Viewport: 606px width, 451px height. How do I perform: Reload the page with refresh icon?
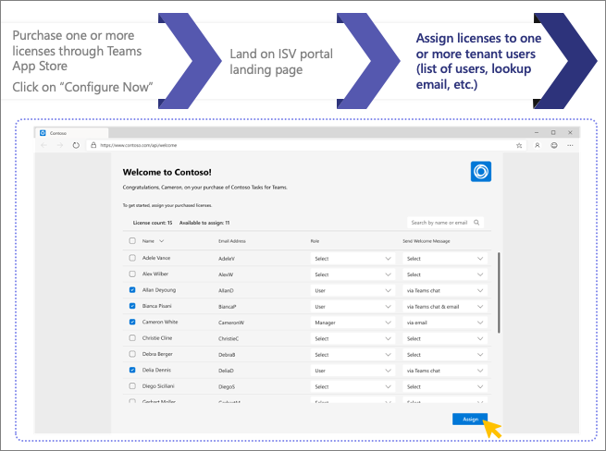(x=76, y=145)
